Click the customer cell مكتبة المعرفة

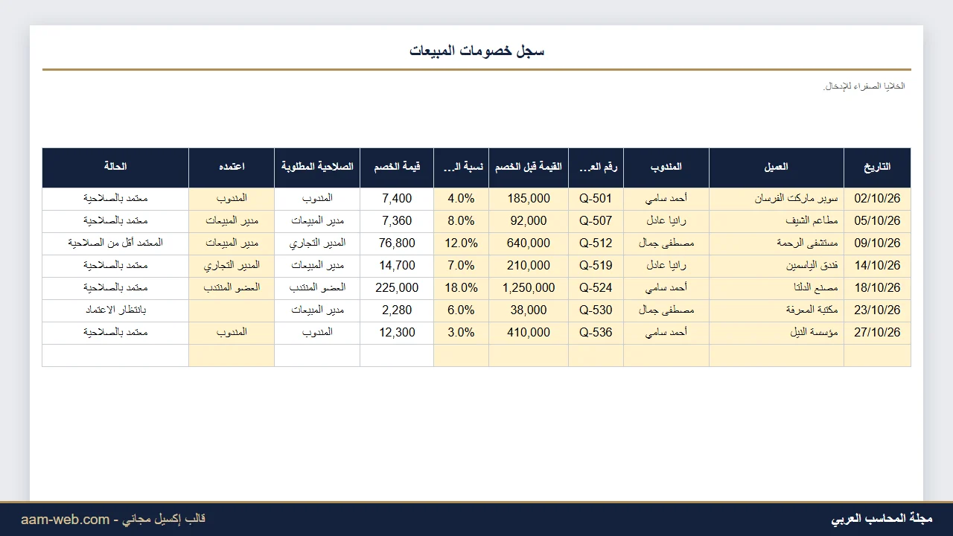(x=777, y=310)
